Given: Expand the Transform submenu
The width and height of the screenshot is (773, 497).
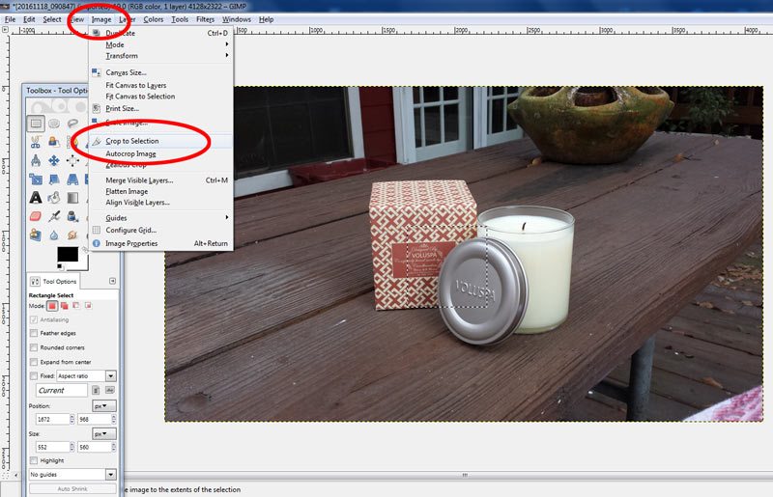Looking at the screenshot, I should [160, 56].
